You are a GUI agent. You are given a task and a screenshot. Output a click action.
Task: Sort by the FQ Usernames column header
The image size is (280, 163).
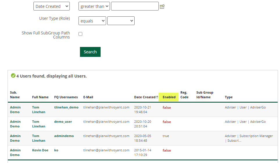point(66,97)
